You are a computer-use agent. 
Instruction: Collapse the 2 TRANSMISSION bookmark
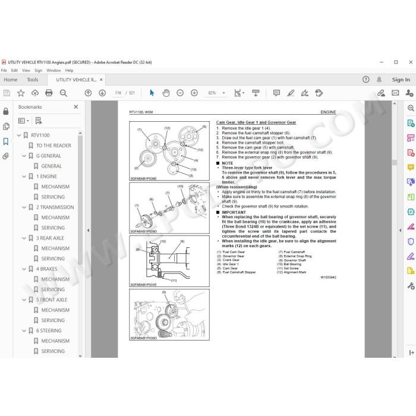[24, 207]
